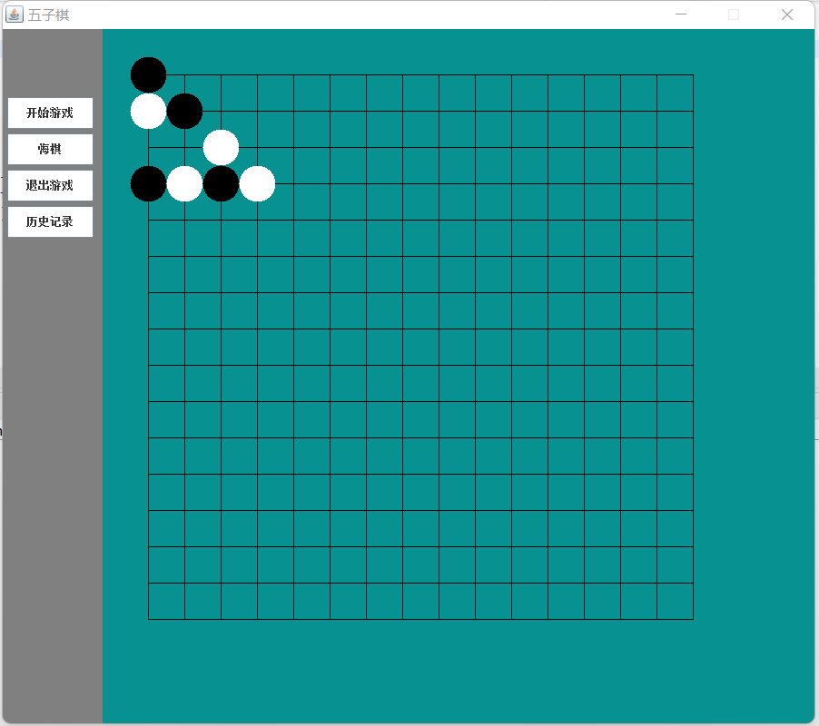Close the 五子棋 window
The width and height of the screenshot is (819, 726).
click(x=787, y=15)
